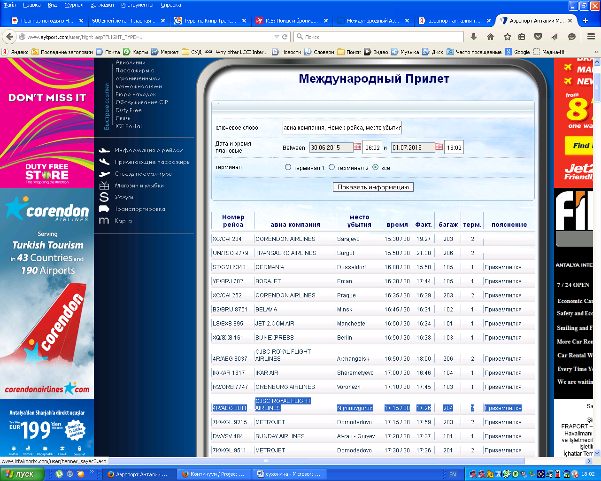This screenshot has width=601, height=481.
Task: Open Почта bookmark in bookmarks bar
Action: (x=108, y=52)
